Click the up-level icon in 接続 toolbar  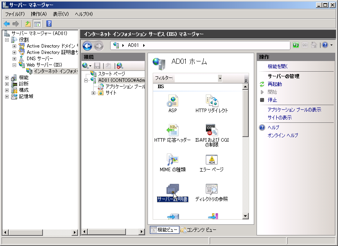tap(108, 66)
